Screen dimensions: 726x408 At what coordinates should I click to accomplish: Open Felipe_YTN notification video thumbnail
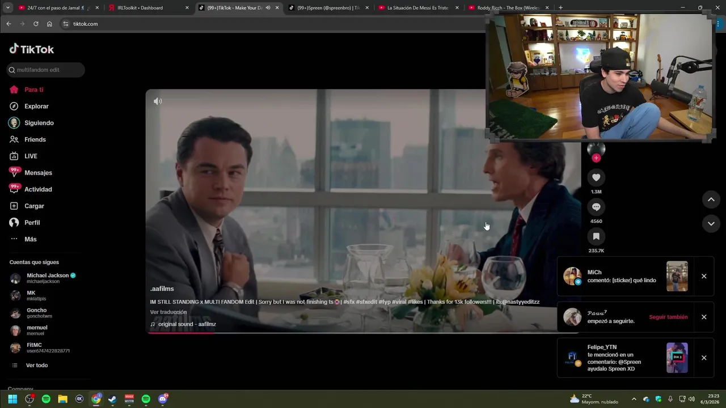677,358
